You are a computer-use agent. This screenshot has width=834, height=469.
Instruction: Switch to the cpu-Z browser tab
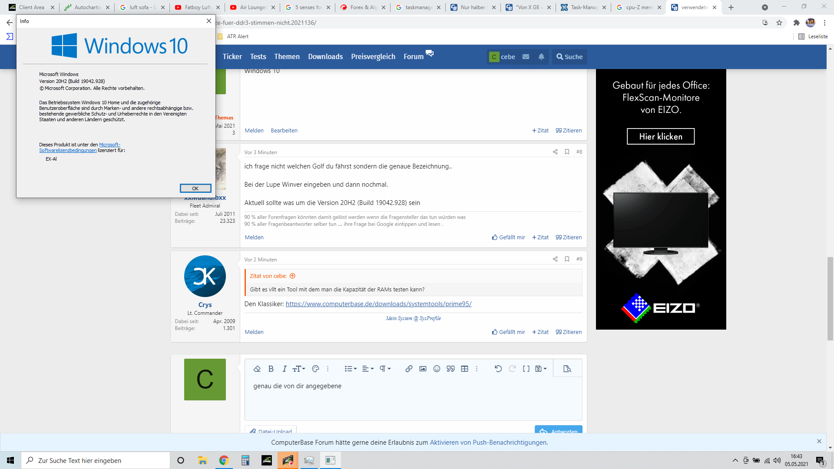click(638, 7)
